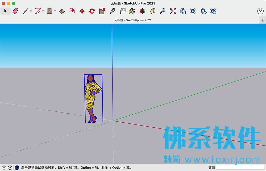
Task: Pick the Rotate tool
Action: [x=92, y=11]
